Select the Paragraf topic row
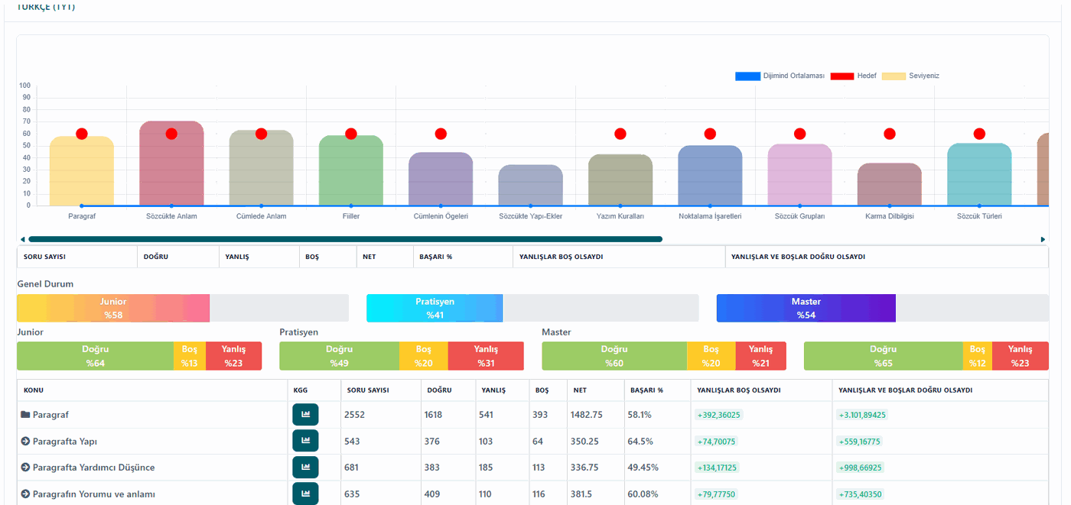This screenshot has width=1071, height=505. [532, 415]
